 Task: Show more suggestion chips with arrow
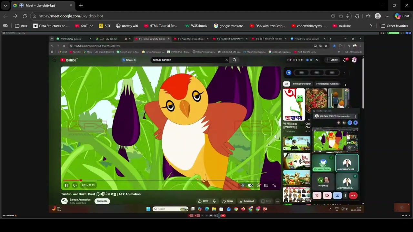click(345, 85)
